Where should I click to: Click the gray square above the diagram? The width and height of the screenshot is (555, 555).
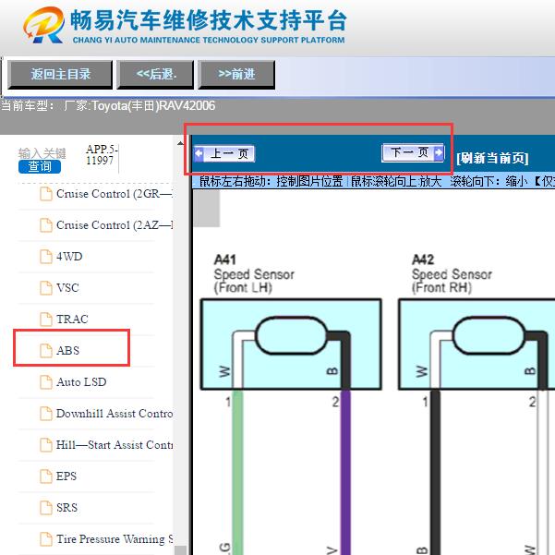207,208
